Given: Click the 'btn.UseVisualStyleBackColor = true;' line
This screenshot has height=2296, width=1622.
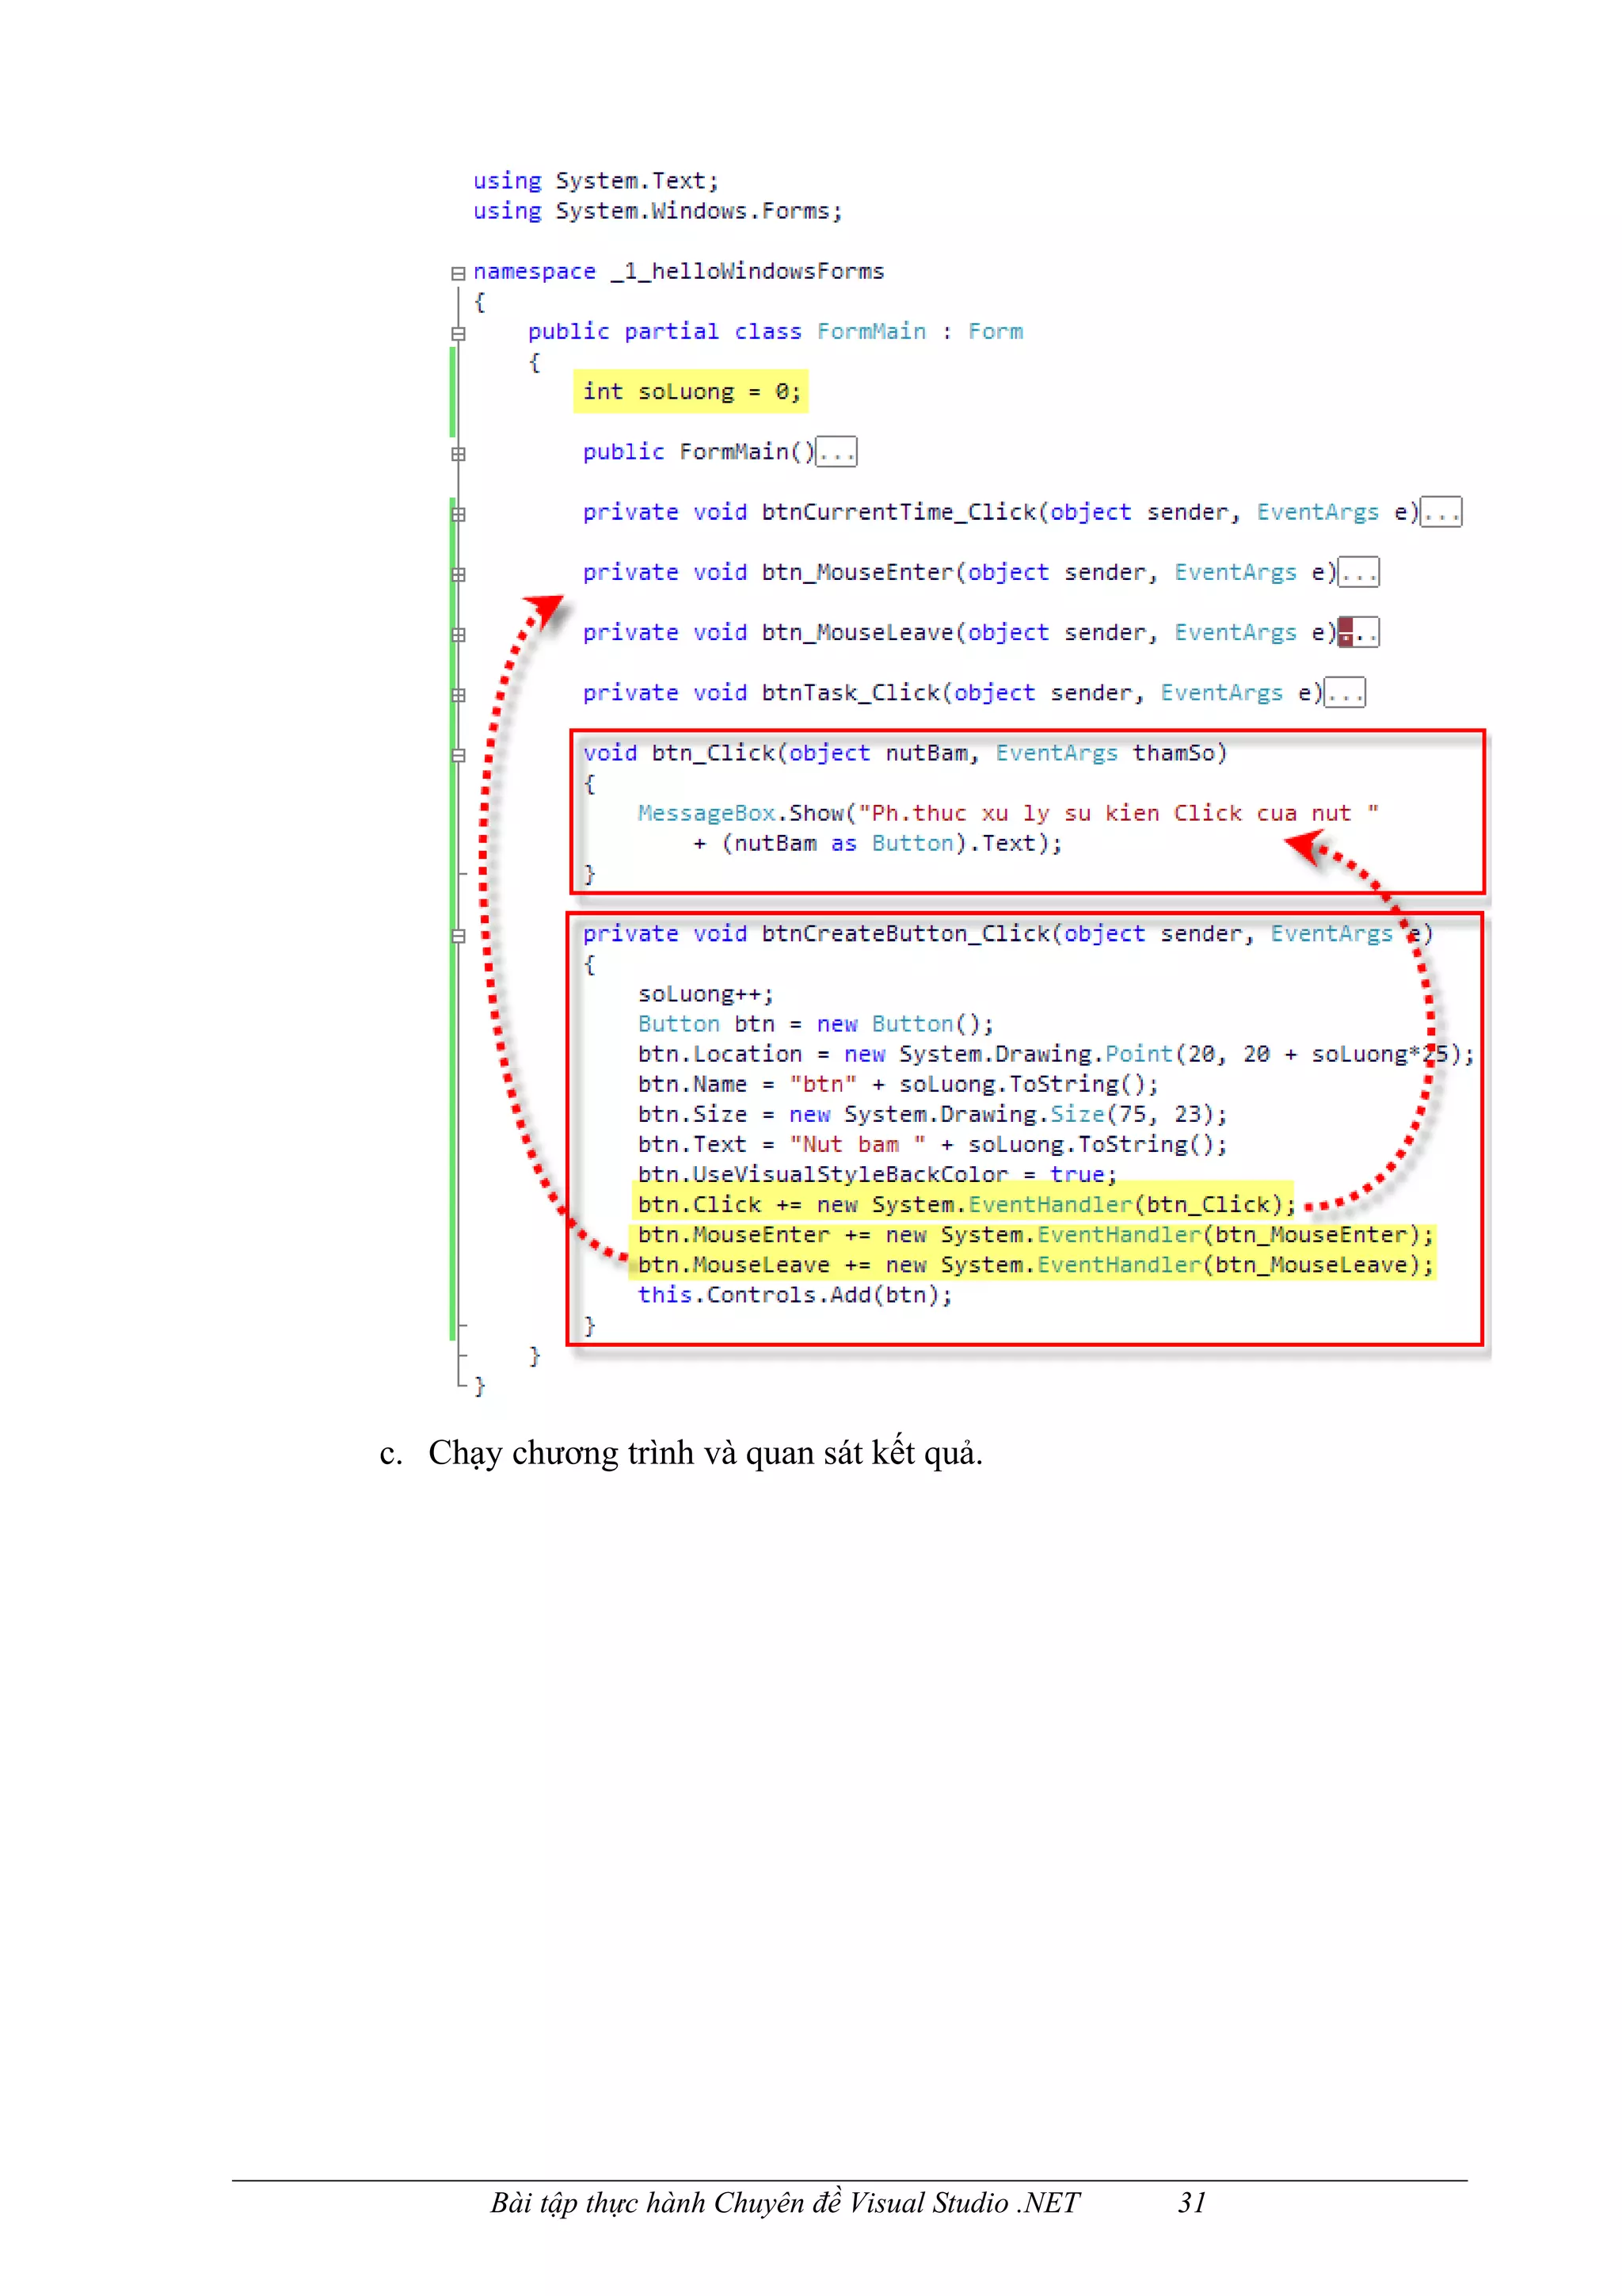Looking at the screenshot, I should click(x=878, y=1174).
